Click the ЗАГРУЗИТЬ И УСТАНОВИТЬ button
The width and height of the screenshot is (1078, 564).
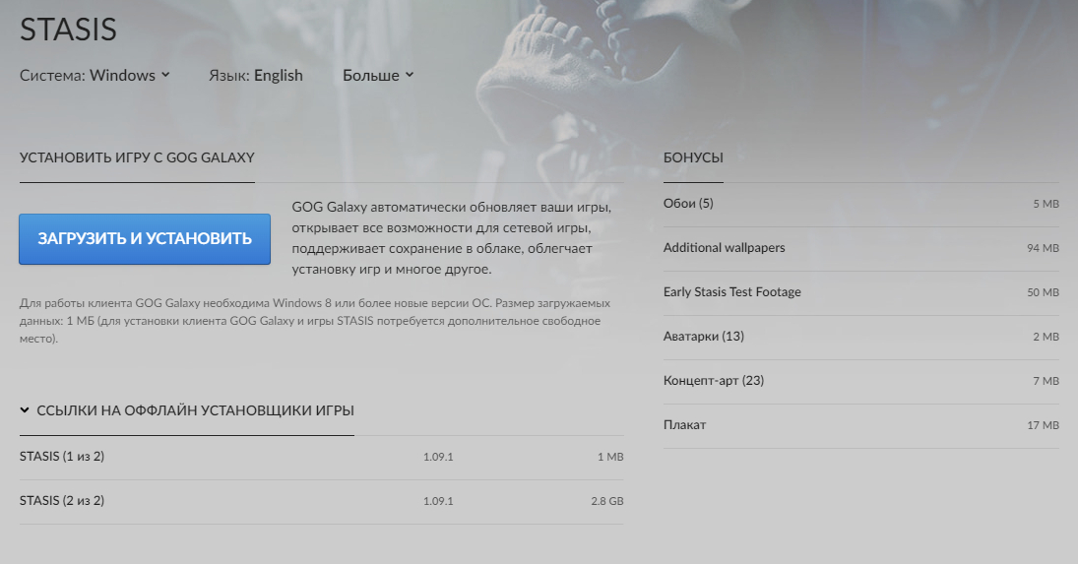(x=145, y=239)
